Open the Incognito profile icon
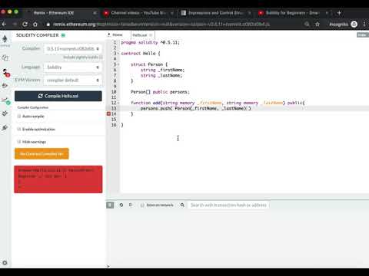 click(x=354, y=25)
